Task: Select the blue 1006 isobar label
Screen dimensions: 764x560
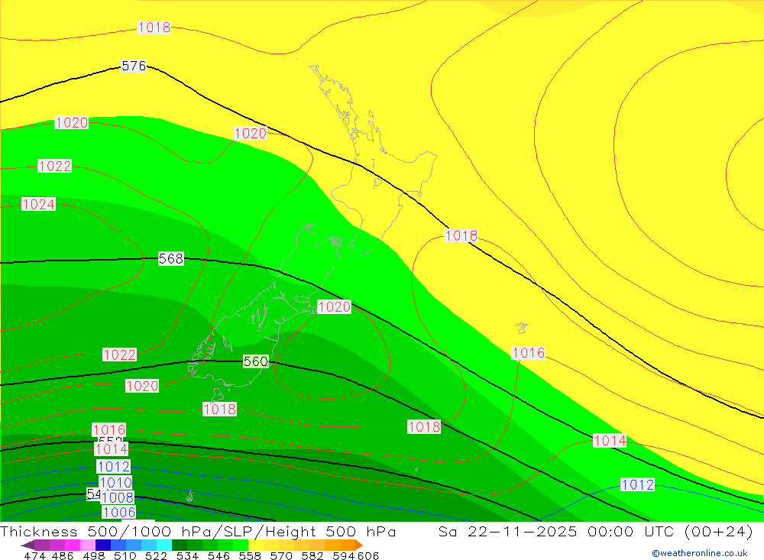Action: click(119, 512)
